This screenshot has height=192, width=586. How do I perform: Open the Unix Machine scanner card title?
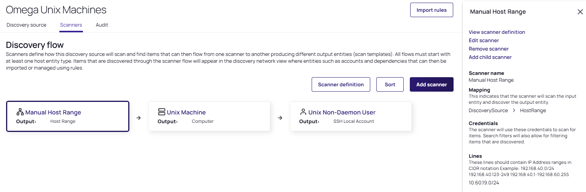coord(186,112)
